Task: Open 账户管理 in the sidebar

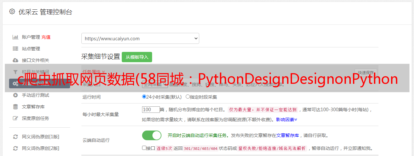Action: (x=31, y=37)
